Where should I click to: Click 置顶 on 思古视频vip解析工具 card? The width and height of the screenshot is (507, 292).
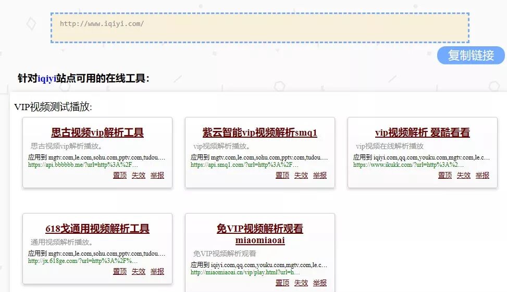[120, 175]
